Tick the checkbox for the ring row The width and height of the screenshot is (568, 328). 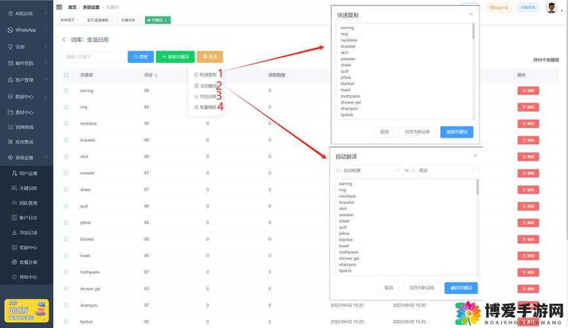point(66,107)
